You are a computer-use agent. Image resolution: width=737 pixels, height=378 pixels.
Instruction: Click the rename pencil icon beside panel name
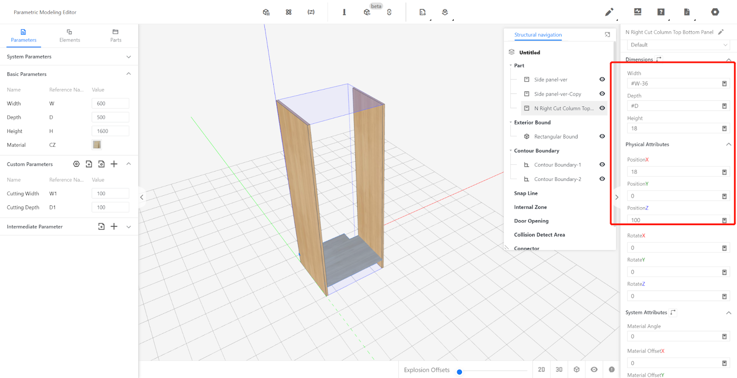721,32
